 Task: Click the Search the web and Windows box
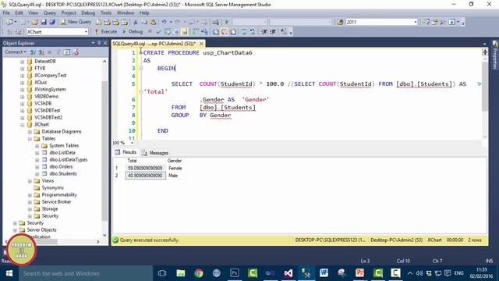(x=86, y=273)
